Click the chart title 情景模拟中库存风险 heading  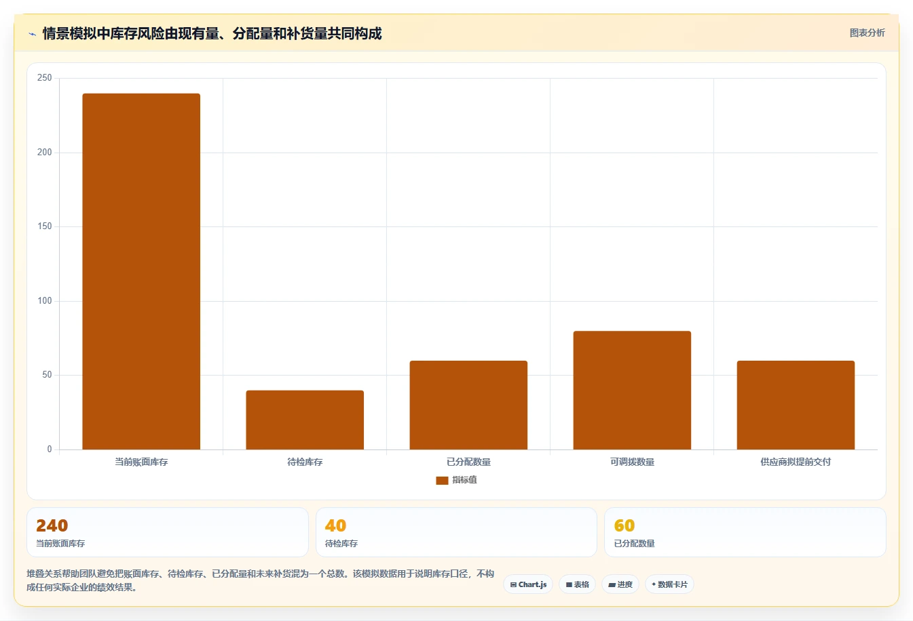(x=212, y=33)
